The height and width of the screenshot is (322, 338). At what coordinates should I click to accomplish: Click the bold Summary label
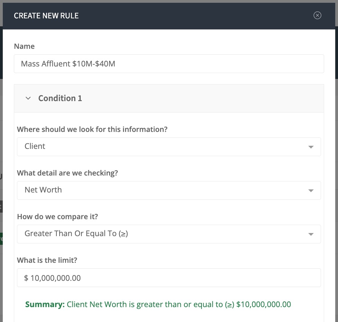click(45, 304)
